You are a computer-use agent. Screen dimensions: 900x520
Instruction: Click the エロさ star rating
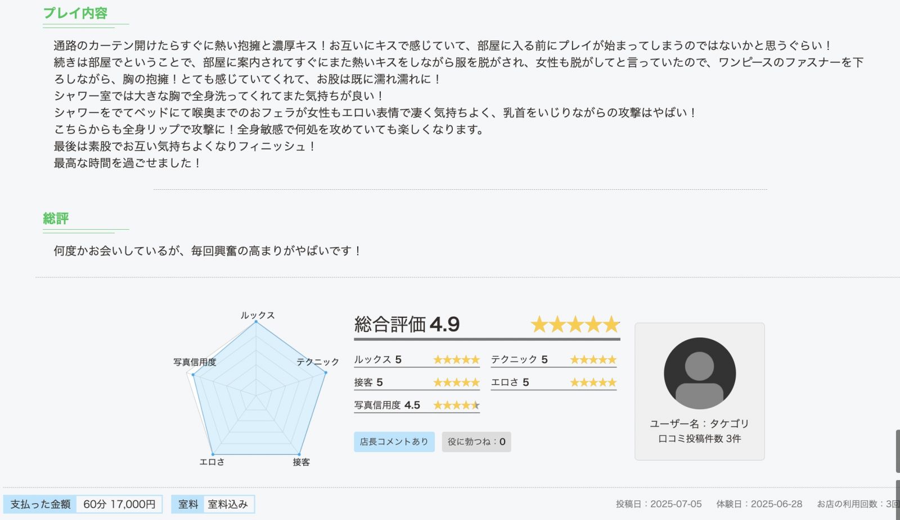pyautogui.click(x=593, y=382)
